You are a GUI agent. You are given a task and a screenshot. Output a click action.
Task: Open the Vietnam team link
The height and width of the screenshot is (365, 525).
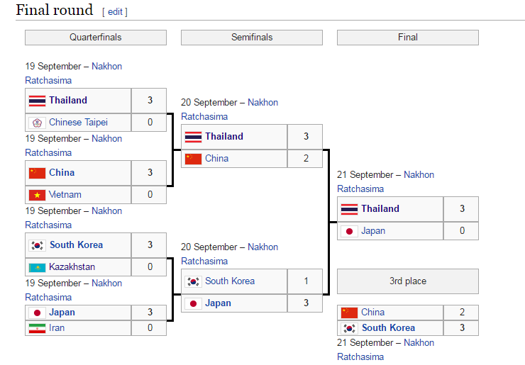65,194
